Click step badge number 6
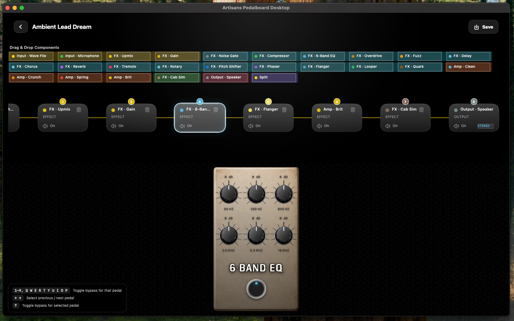This screenshot has height=321, width=514. tap(337, 102)
